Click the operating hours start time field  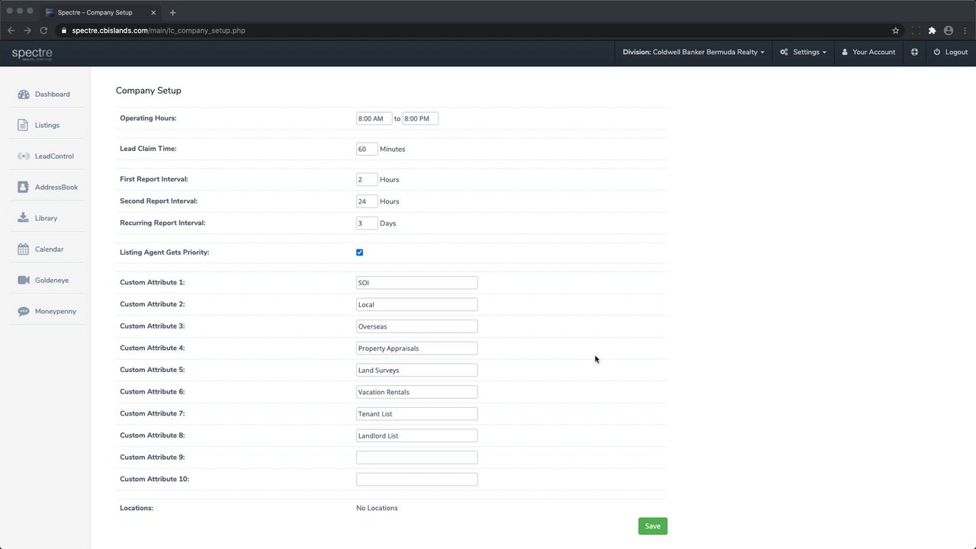(374, 118)
